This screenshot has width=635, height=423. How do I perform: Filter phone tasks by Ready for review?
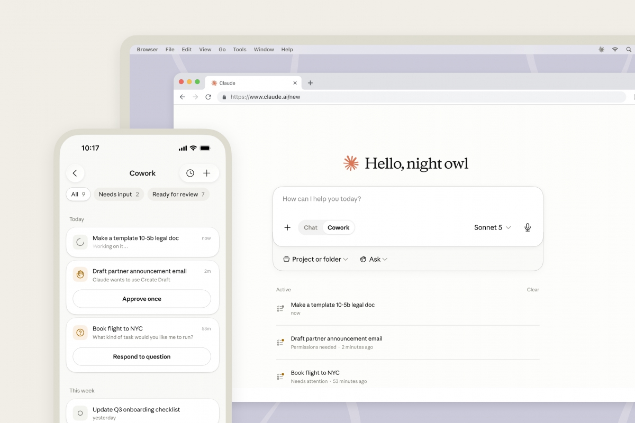click(178, 194)
